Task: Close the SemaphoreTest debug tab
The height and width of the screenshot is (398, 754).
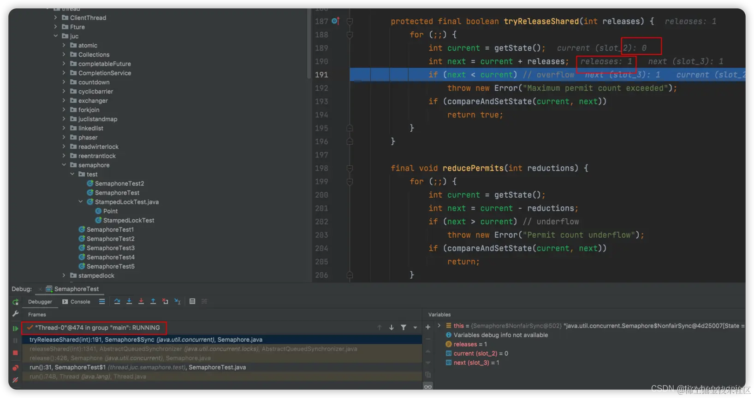Action: click(x=40, y=289)
